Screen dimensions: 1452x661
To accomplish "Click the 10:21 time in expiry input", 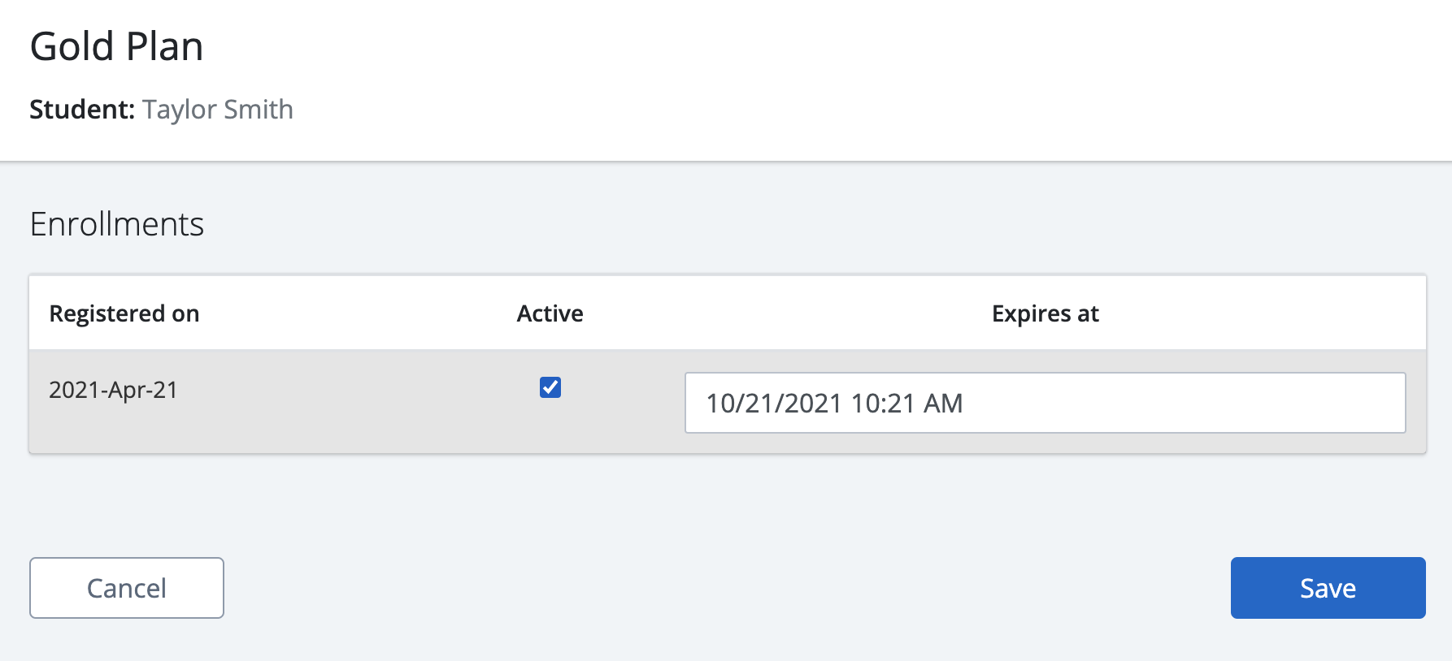I will point(883,404).
